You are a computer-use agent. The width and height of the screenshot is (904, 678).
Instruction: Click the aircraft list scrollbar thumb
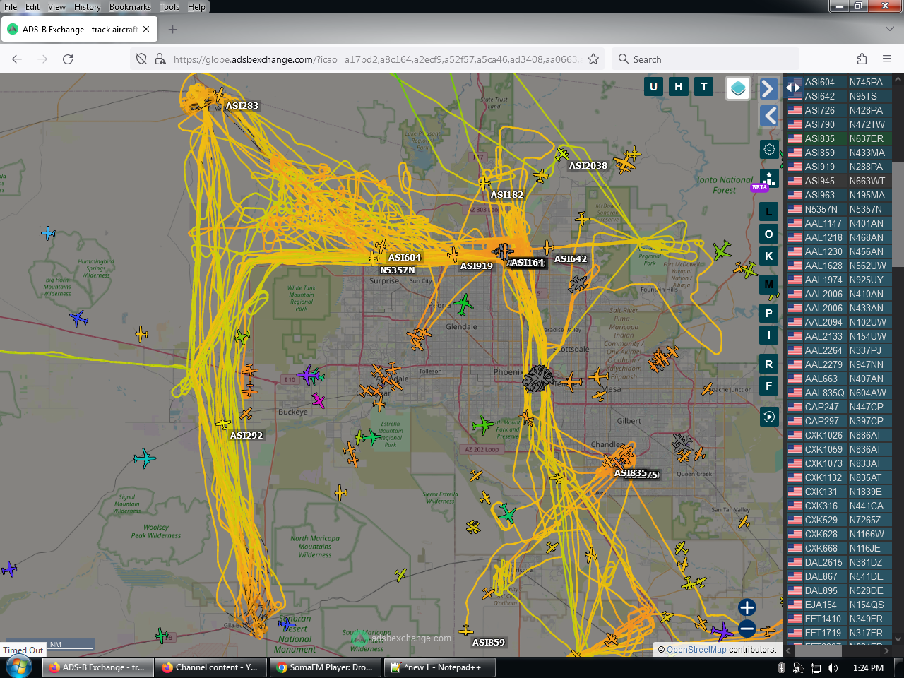[898, 214]
